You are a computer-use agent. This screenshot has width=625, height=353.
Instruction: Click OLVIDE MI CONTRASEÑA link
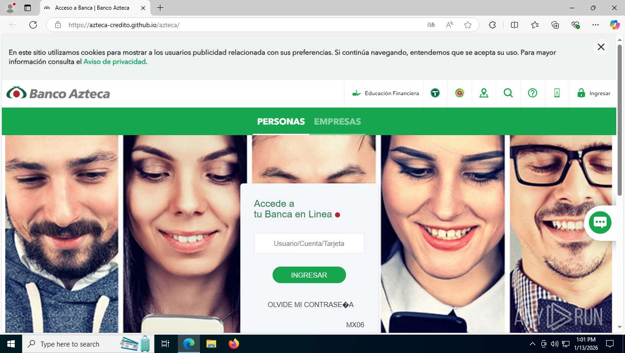pyautogui.click(x=311, y=305)
